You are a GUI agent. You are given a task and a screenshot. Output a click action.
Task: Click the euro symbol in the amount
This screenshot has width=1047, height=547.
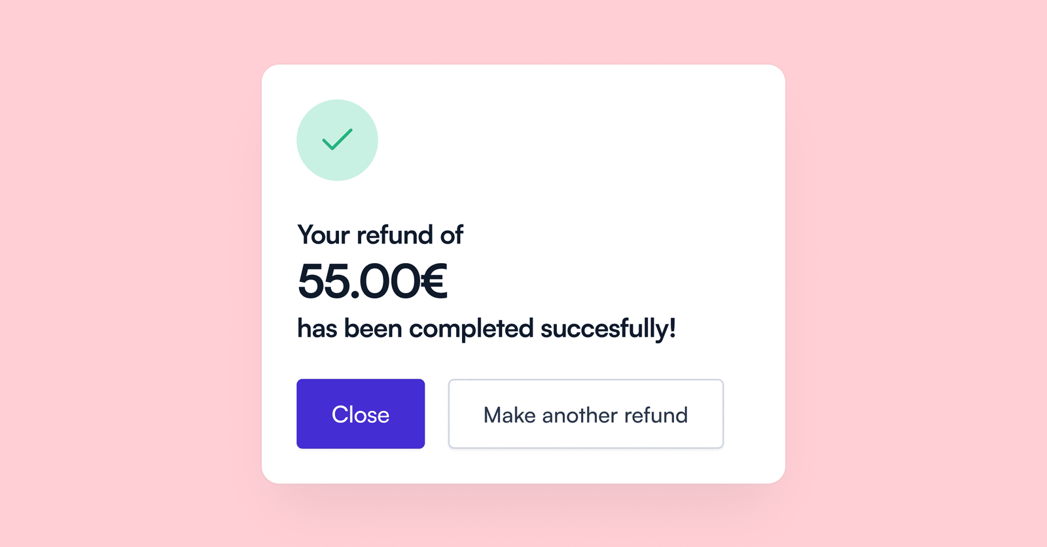coord(434,282)
